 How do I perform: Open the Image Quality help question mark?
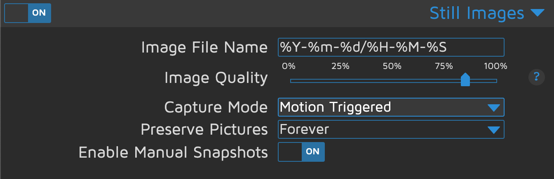(536, 76)
